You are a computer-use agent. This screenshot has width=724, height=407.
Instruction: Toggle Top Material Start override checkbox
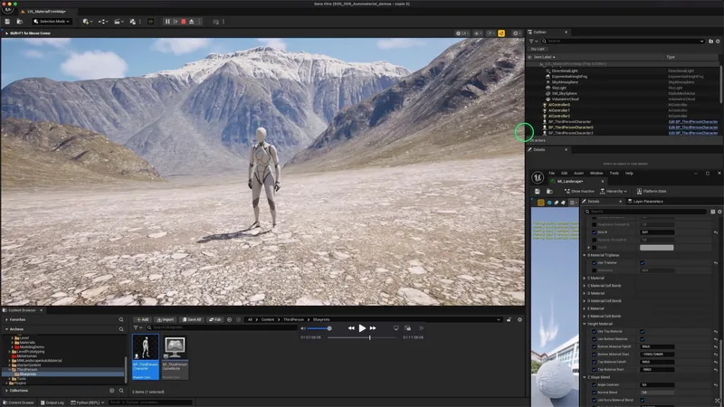click(595, 369)
